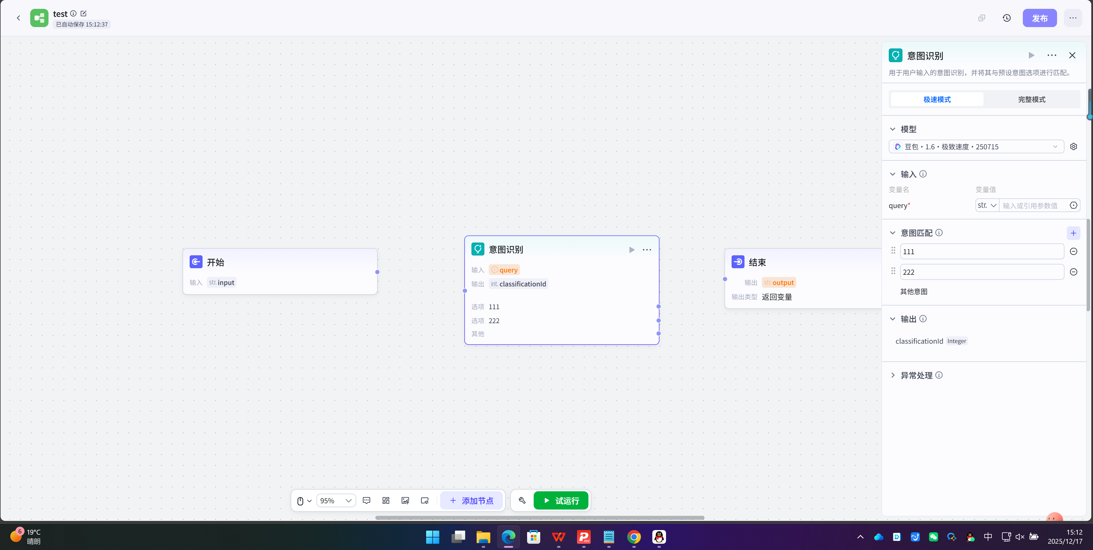The image size is (1093, 550).
Task: Click the 添加节点 button
Action: (471, 501)
